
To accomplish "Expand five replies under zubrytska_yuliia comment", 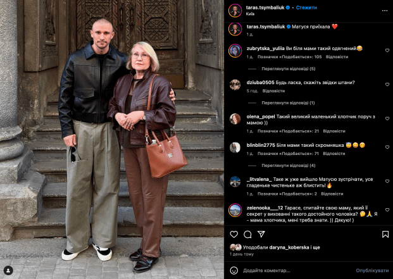I will tap(288, 69).
